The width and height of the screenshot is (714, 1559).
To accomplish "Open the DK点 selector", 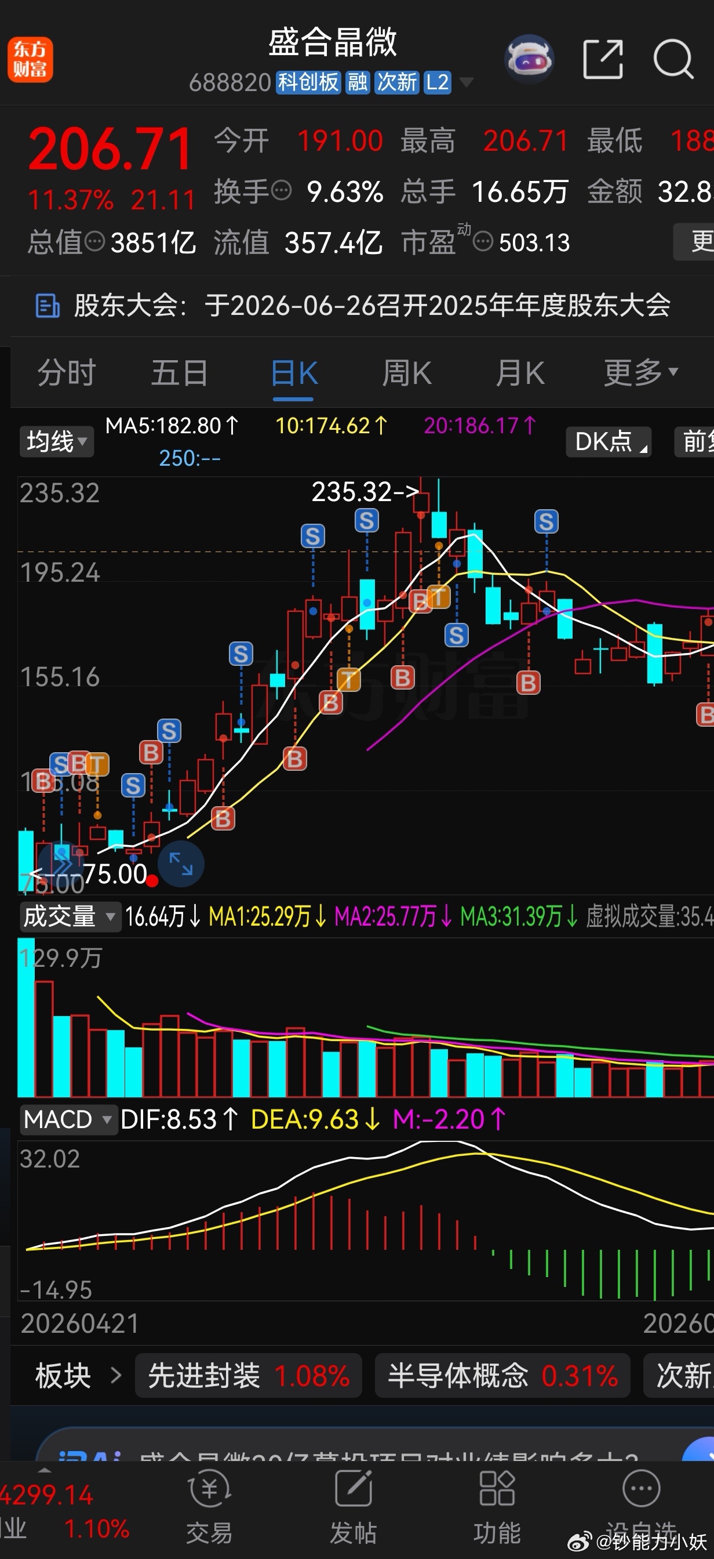I will coord(608,441).
